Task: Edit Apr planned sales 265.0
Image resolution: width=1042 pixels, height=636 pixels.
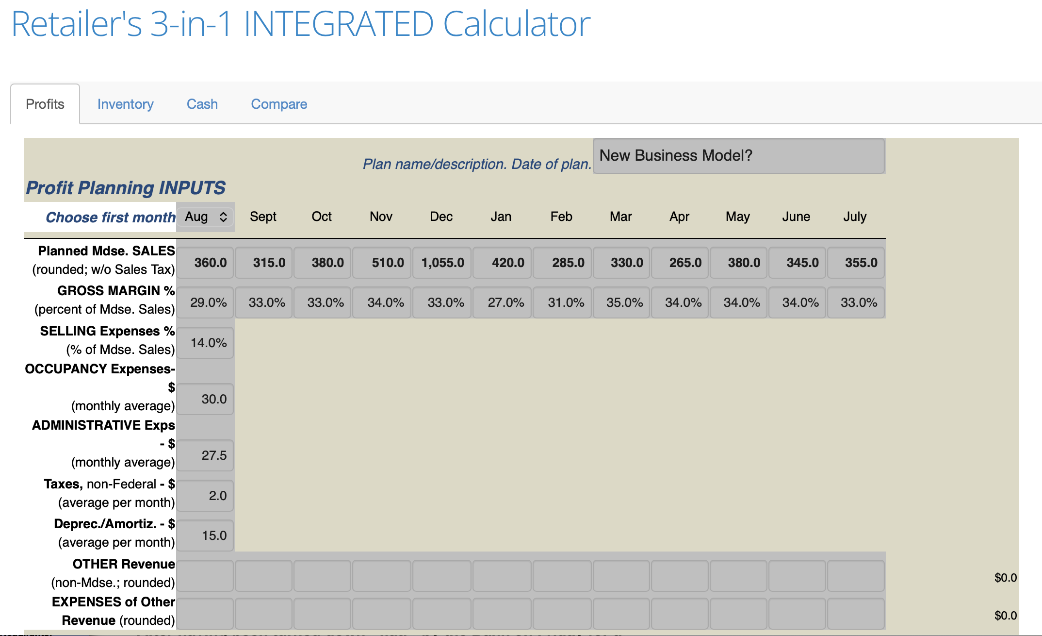Action: point(680,263)
